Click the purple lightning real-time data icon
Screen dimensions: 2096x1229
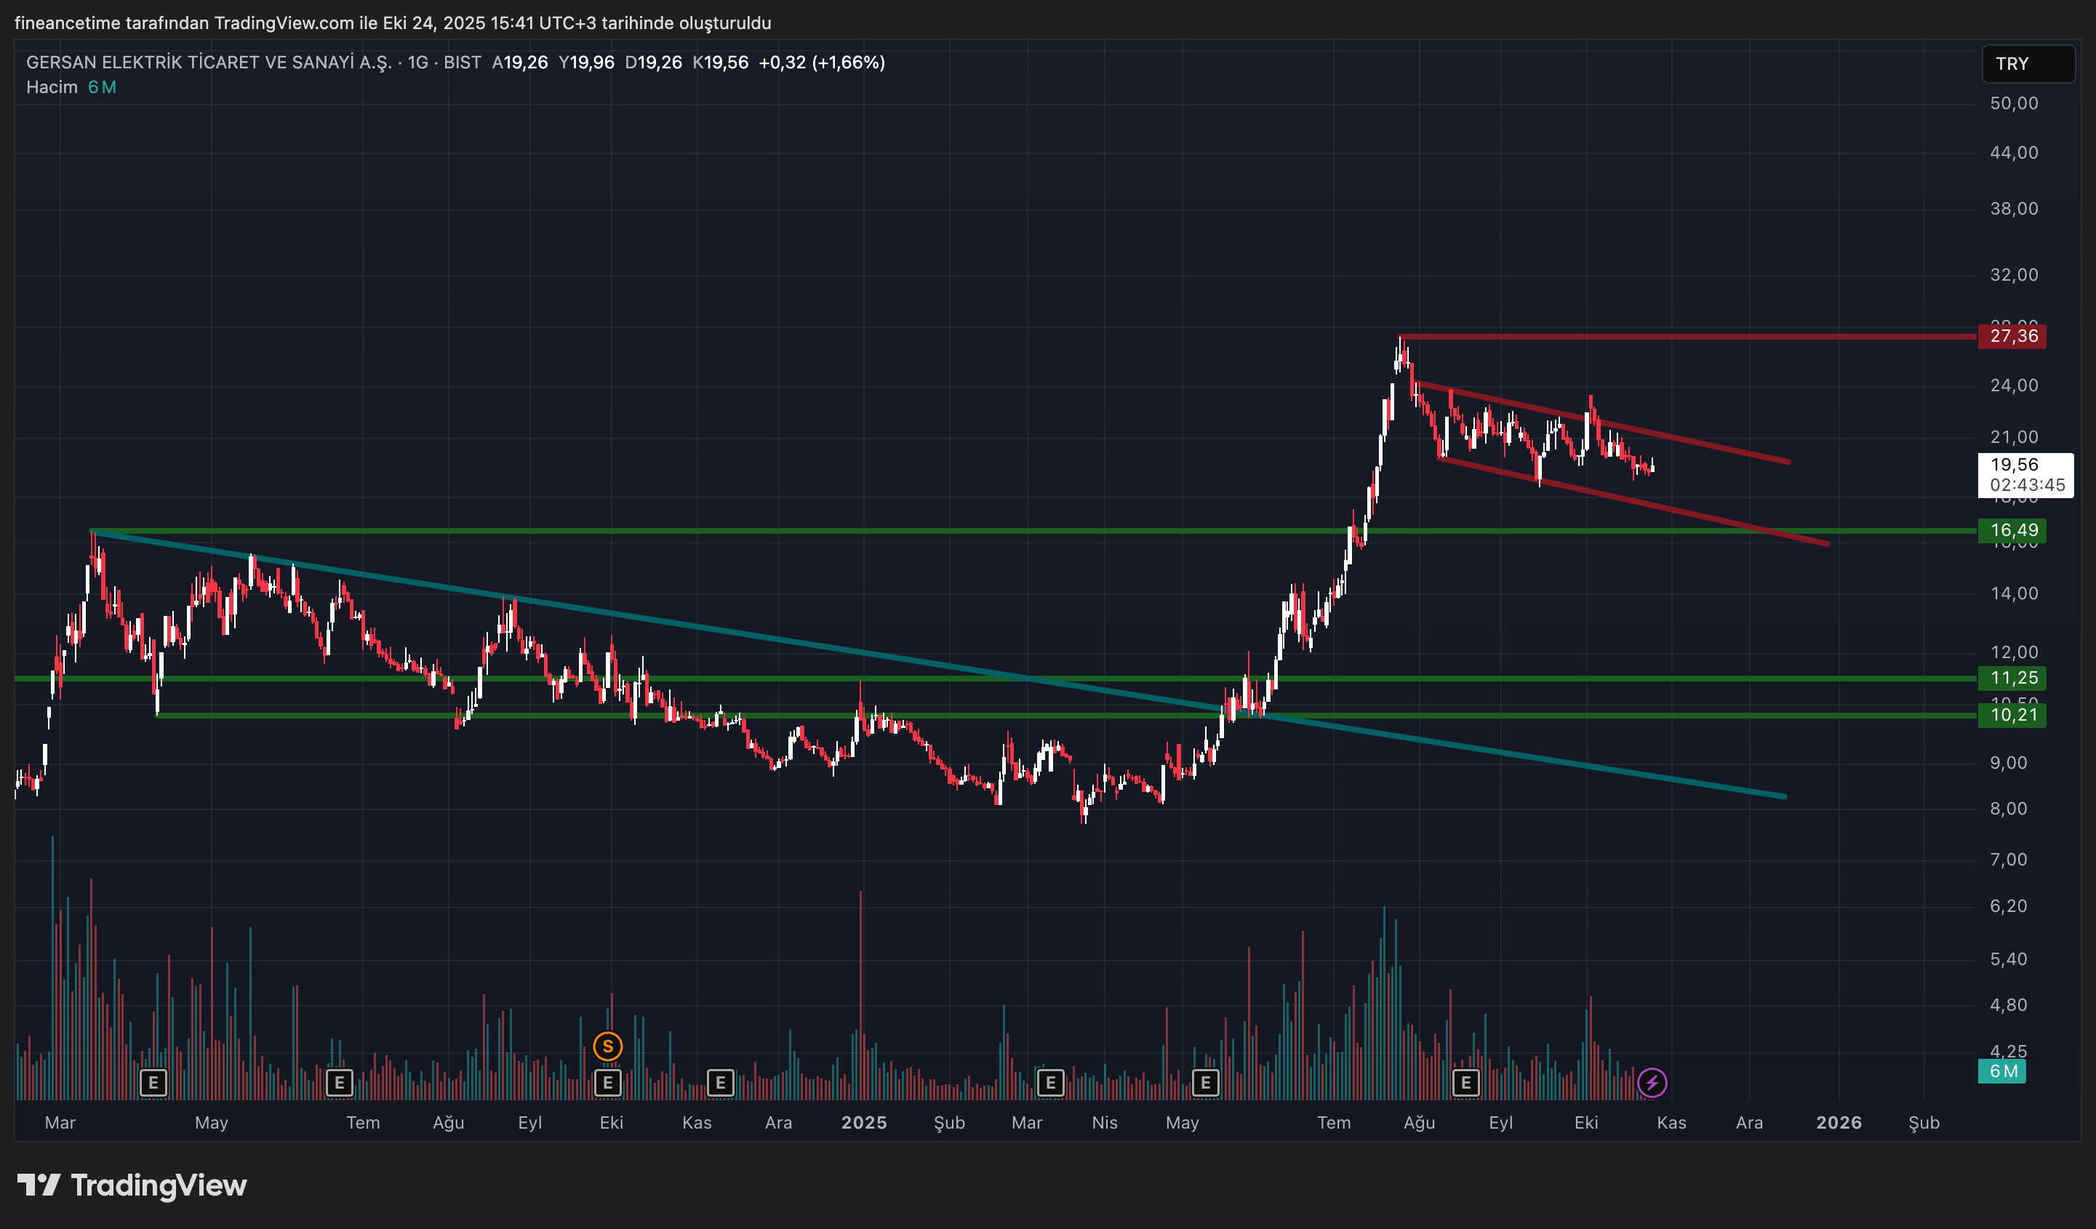(x=1654, y=1082)
